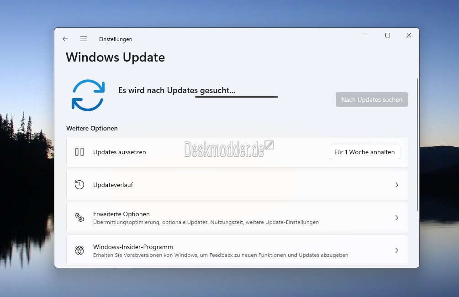The height and width of the screenshot is (297, 459).
Task: Click the Weitere Optionen section label
Action: (x=92, y=128)
